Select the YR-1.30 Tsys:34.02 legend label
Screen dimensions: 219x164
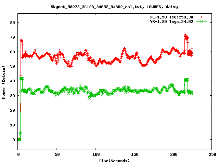pos(171,22)
